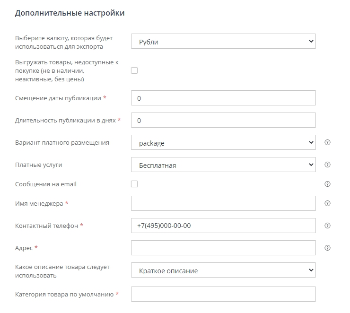Toggle Сообщения на email checkbox
Screen dimensions: 350x313
[134, 184]
